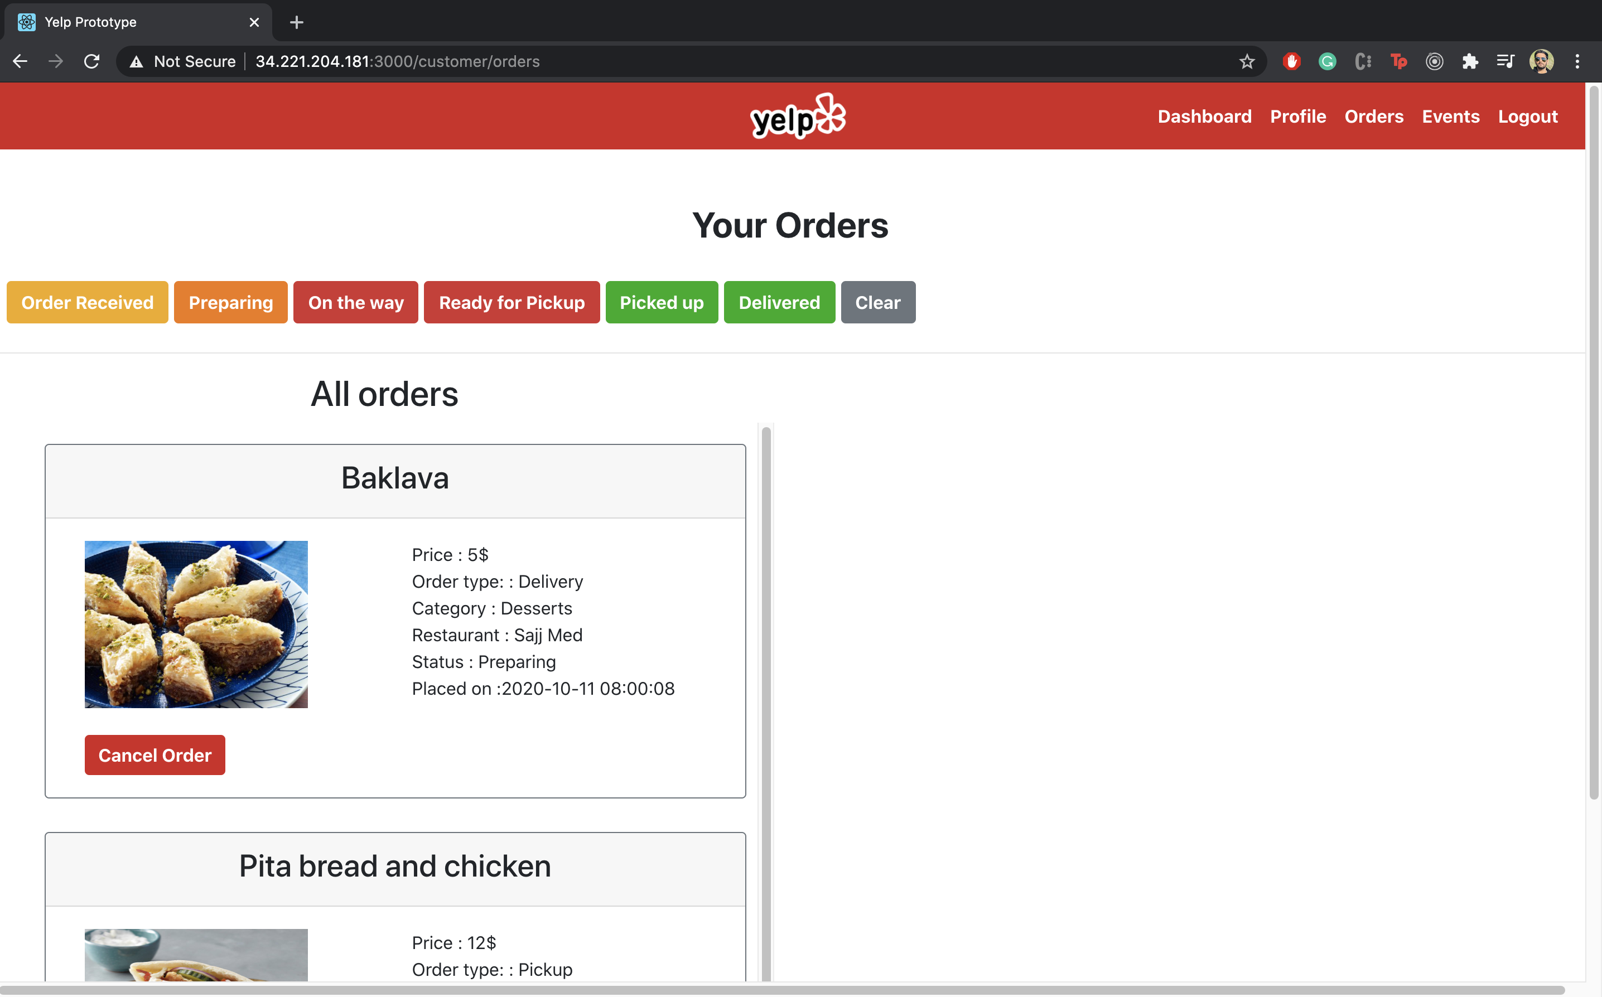Click the red adblock extension icon

(x=1291, y=61)
